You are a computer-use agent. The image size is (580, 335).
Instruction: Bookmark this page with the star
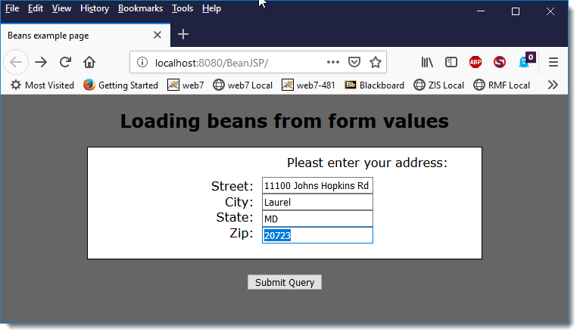[x=376, y=62]
